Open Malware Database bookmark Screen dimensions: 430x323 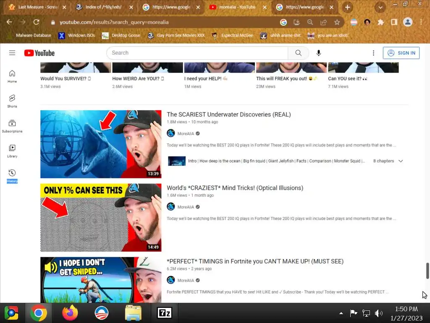[30, 35]
